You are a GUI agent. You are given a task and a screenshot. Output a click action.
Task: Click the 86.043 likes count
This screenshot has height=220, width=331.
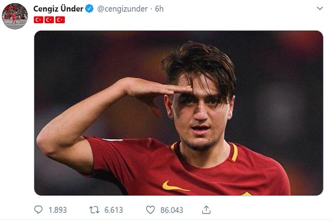coord(172,210)
